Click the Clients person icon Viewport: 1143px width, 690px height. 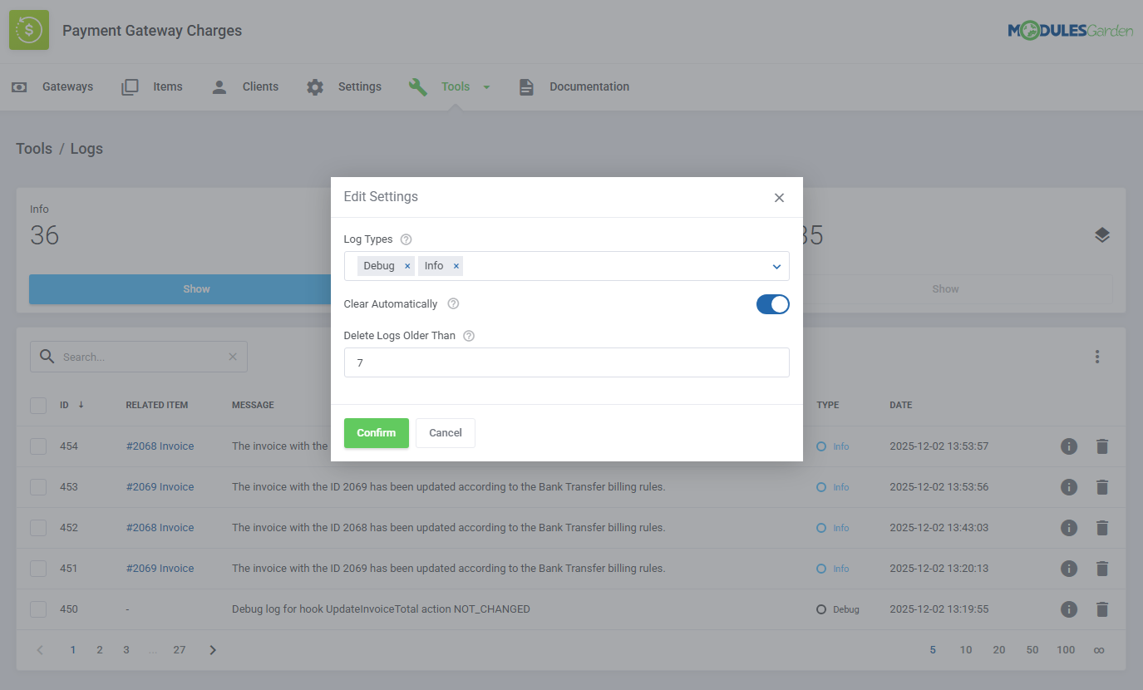(x=219, y=86)
